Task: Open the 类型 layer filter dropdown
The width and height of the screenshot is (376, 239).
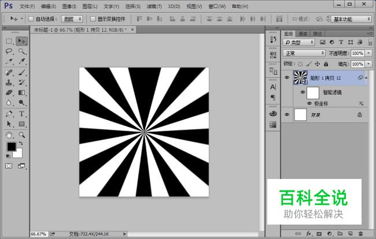Action: click(299, 42)
